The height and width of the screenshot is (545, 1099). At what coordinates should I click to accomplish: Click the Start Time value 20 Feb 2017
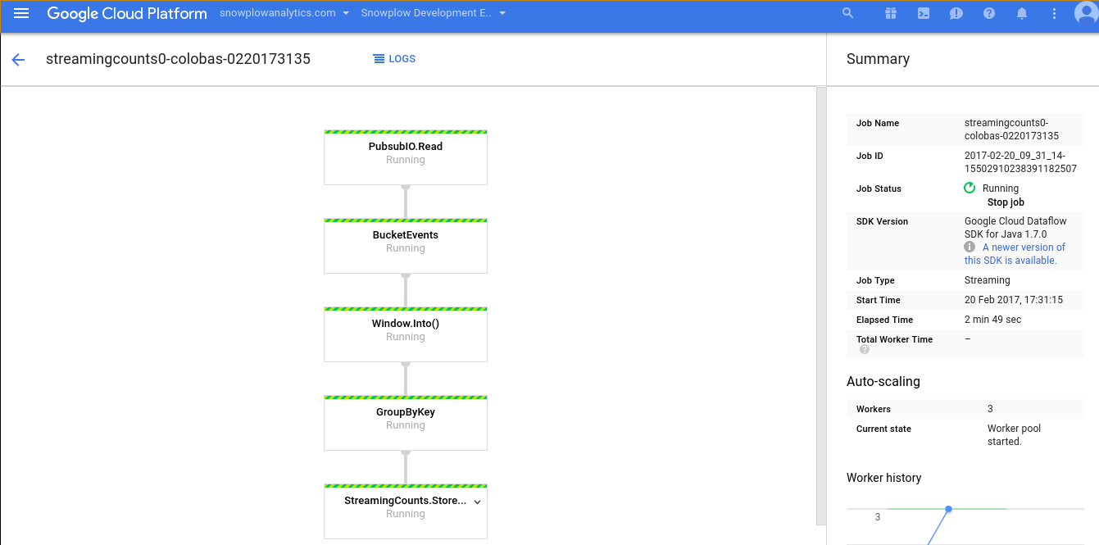pyautogui.click(x=1014, y=300)
